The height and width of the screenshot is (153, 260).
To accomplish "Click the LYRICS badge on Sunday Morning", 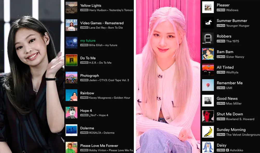I will point(221,135).
